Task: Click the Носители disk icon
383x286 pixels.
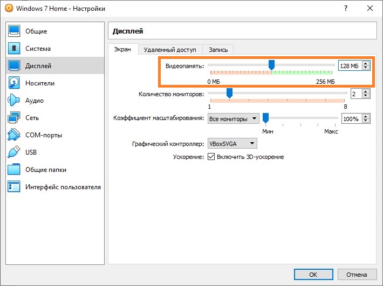Action: tap(15, 83)
